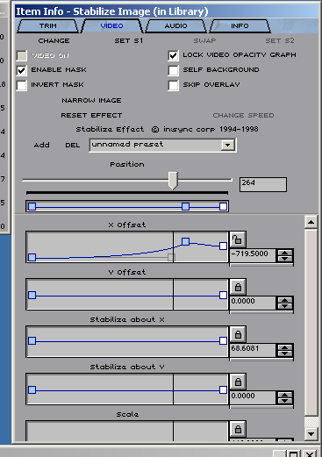This screenshot has height=457, width=322.
Task: Toggle the Scale lock icon
Action: point(238,430)
